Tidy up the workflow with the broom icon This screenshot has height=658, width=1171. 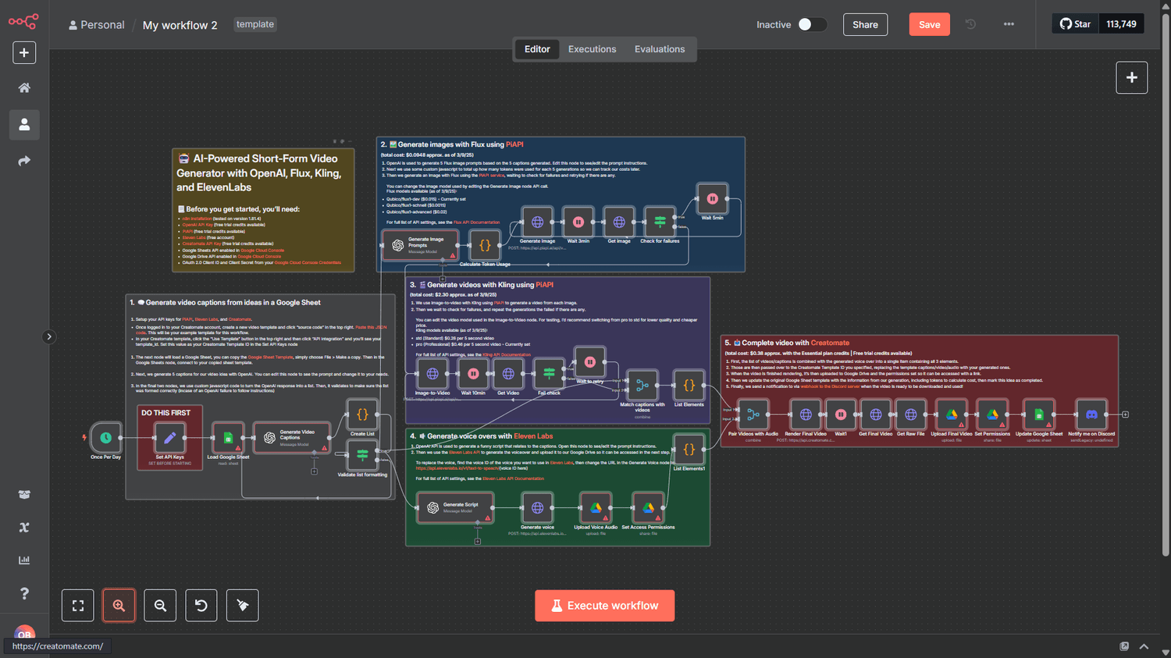242,606
